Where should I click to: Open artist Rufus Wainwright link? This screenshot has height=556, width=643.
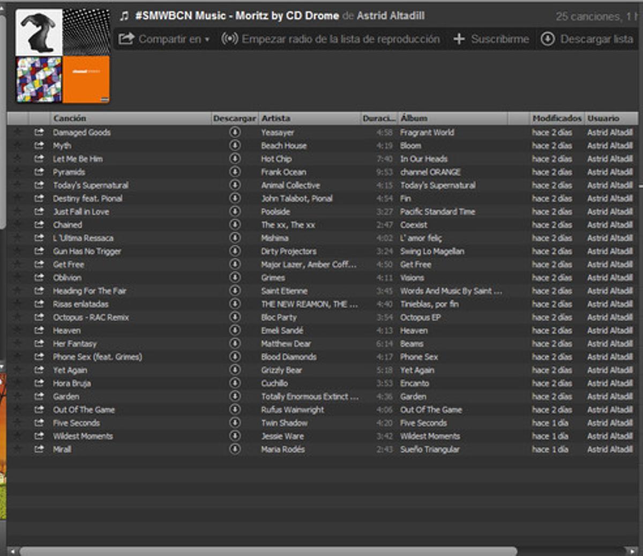[293, 410]
